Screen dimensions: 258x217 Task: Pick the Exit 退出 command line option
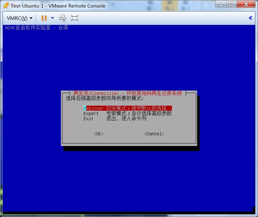[115, 119]
